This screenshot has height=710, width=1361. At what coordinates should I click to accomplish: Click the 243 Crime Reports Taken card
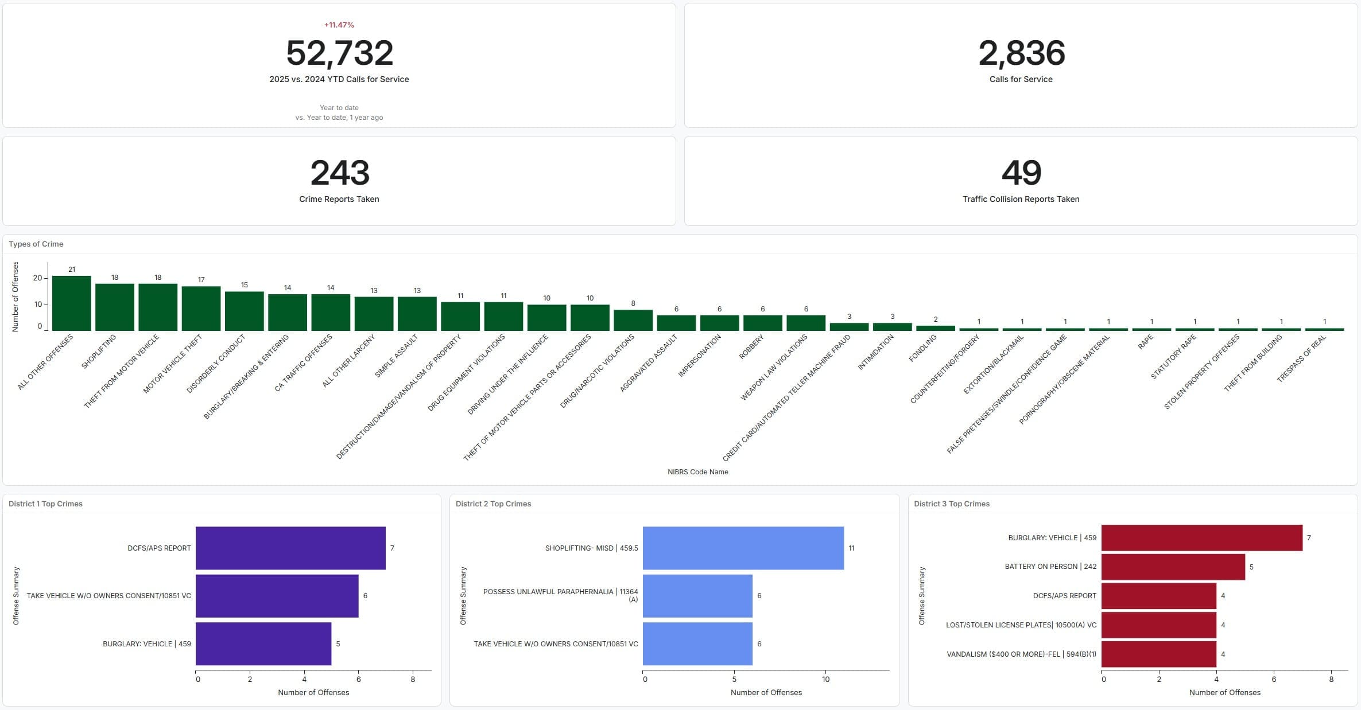tap(339, 181)
